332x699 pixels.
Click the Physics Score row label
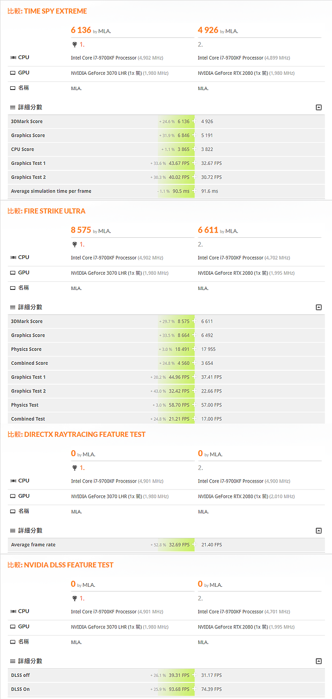coord(26,349)
